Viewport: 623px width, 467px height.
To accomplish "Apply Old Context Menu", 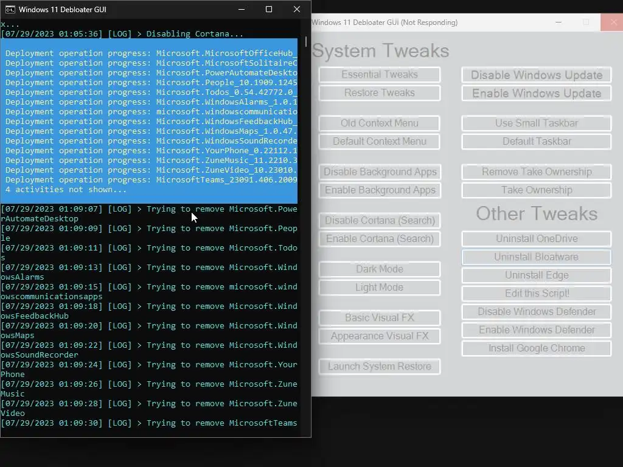I will [x=380, y=123].
